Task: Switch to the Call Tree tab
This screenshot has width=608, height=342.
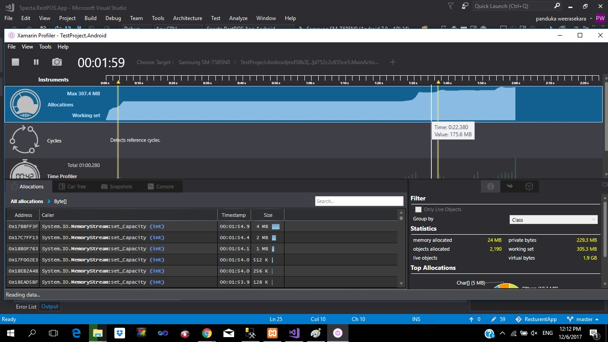Action: (73, 187)
